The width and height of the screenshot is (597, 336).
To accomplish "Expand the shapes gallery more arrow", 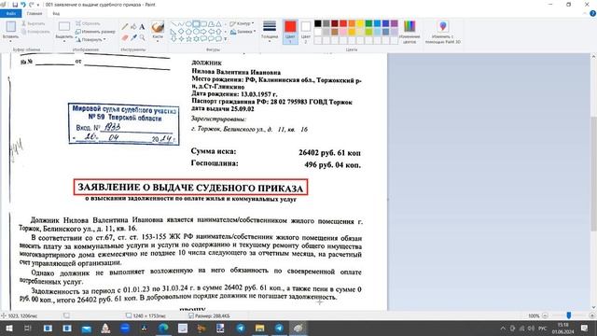I will 226,39.
